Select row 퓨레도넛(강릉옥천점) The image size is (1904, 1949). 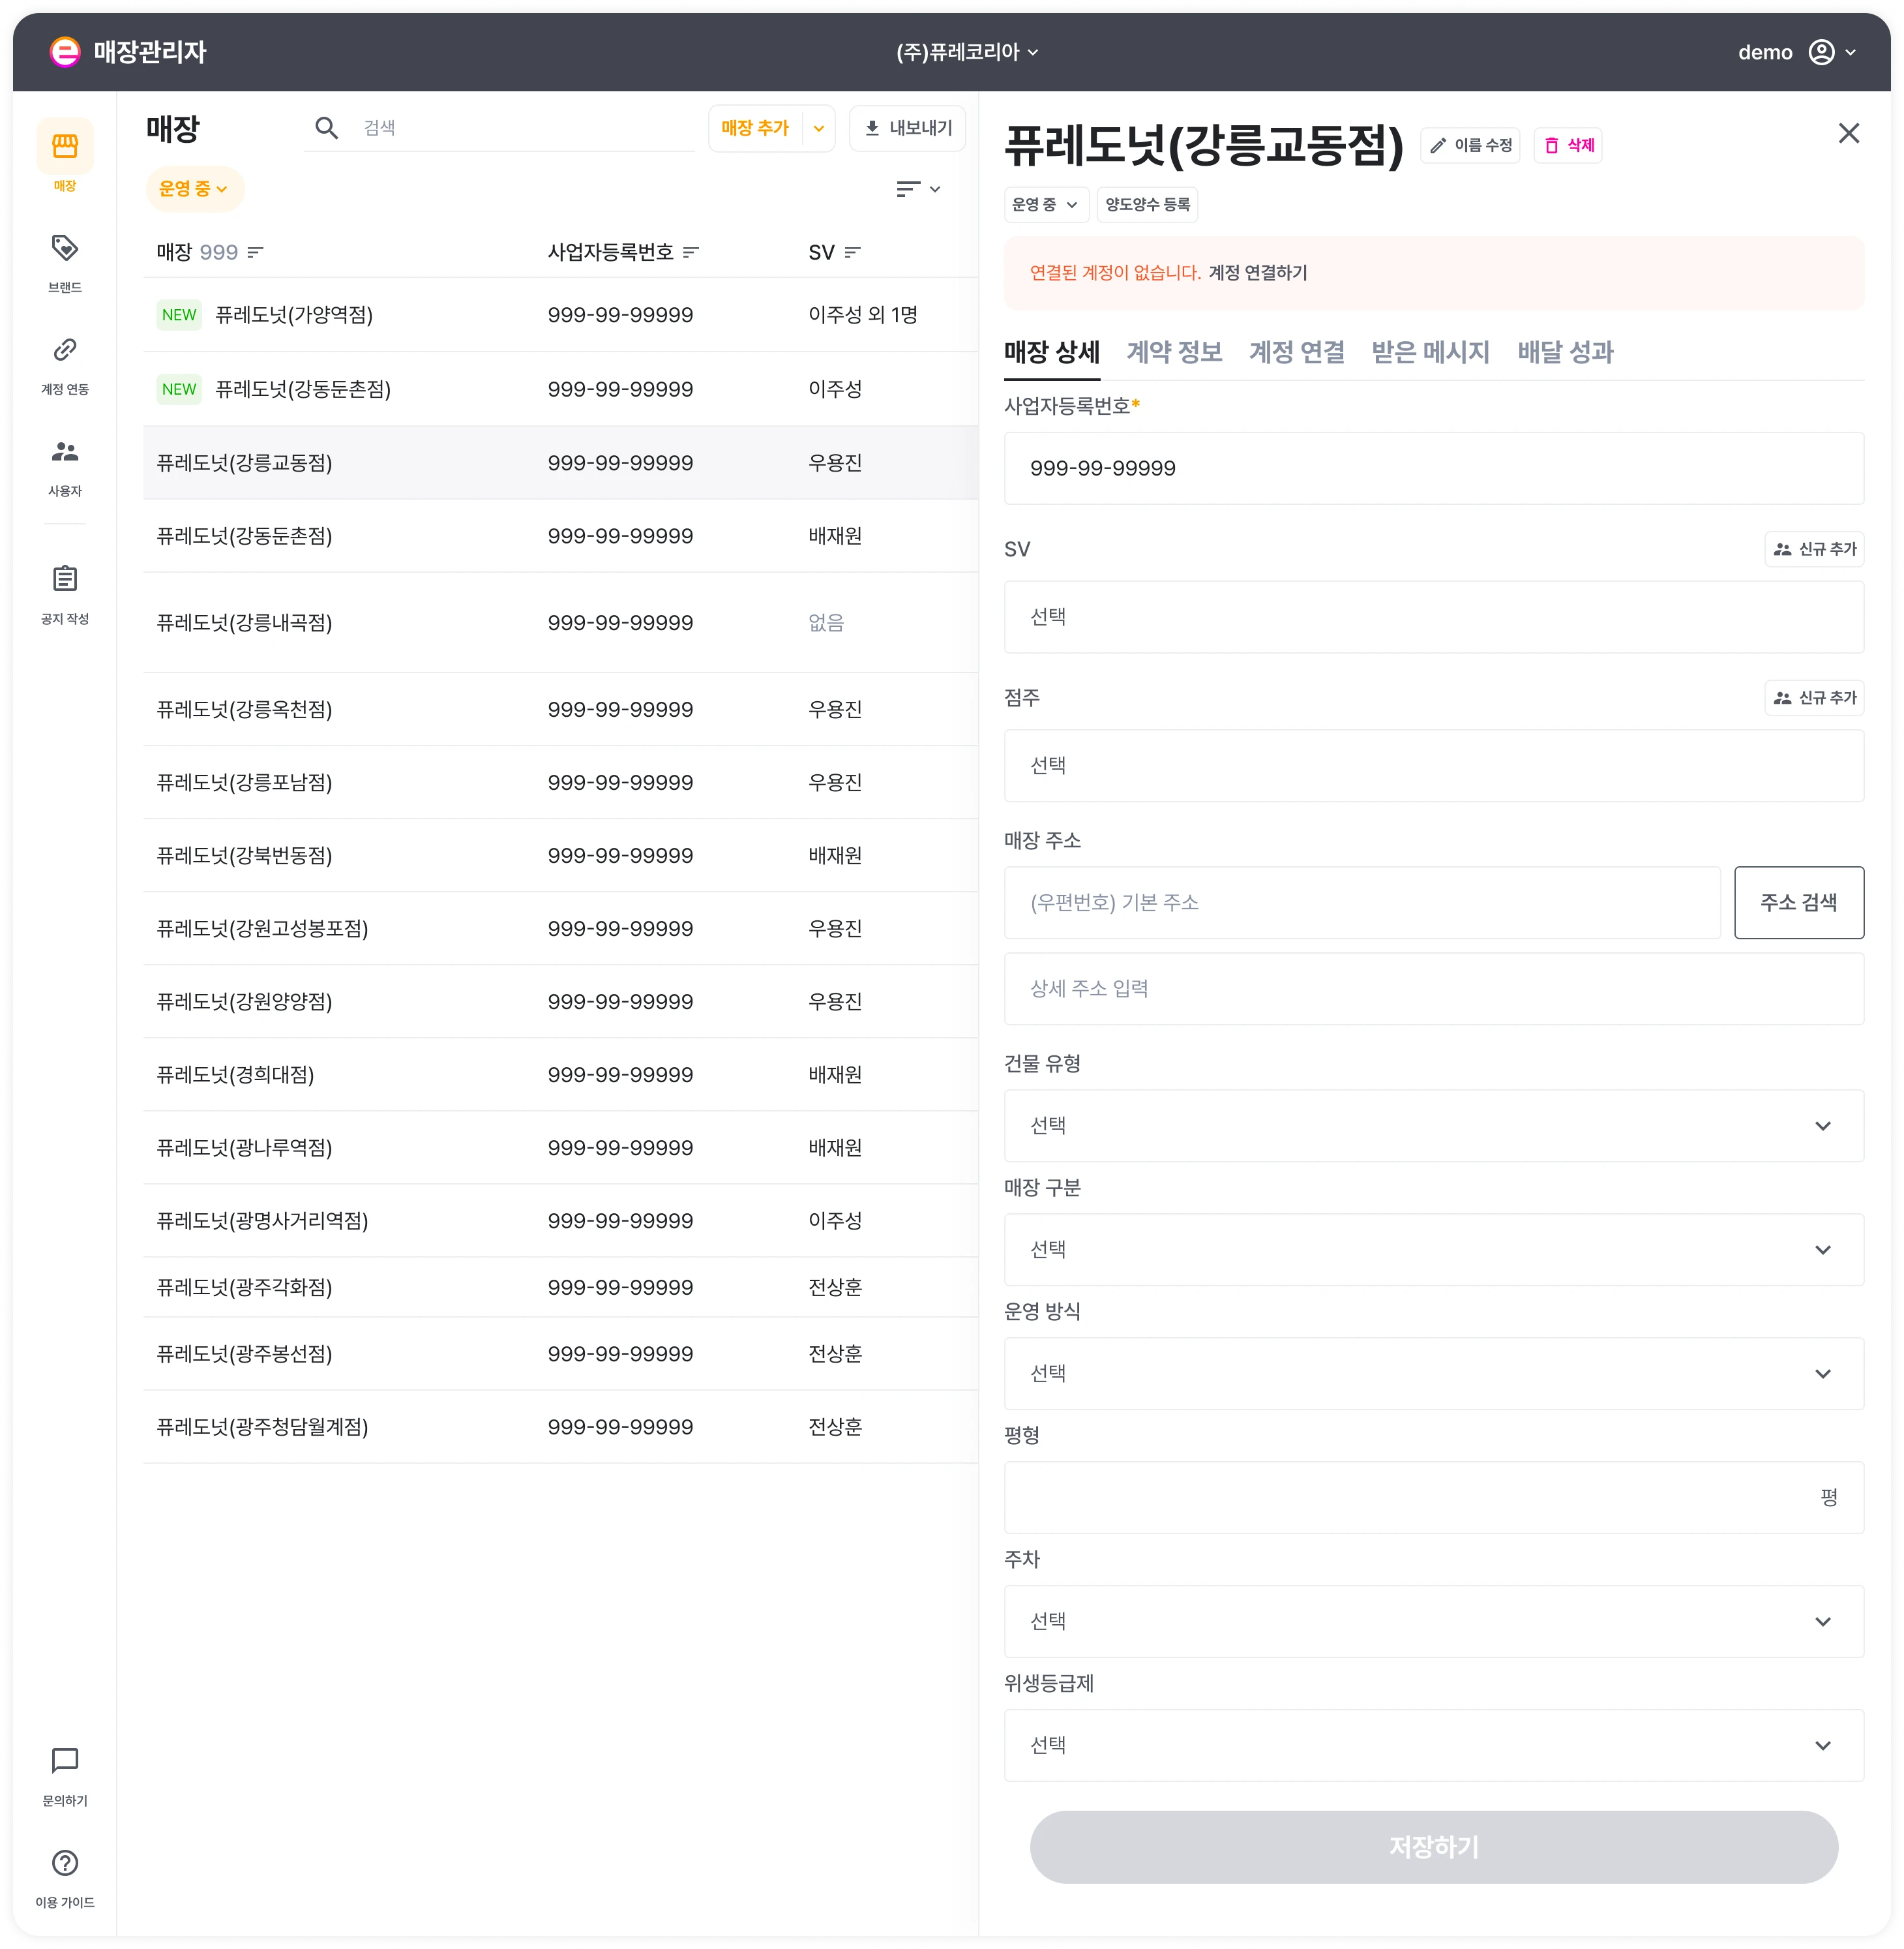[x=560, y=710]
